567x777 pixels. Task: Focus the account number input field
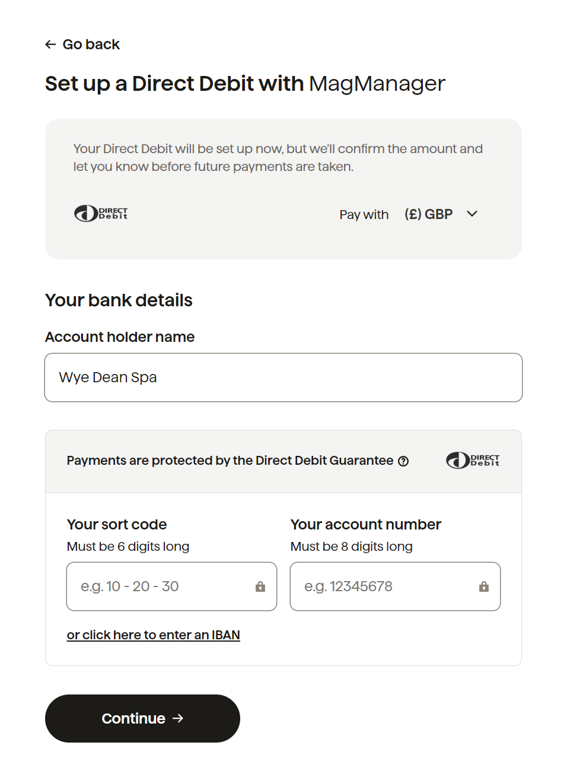coord(395,586)
